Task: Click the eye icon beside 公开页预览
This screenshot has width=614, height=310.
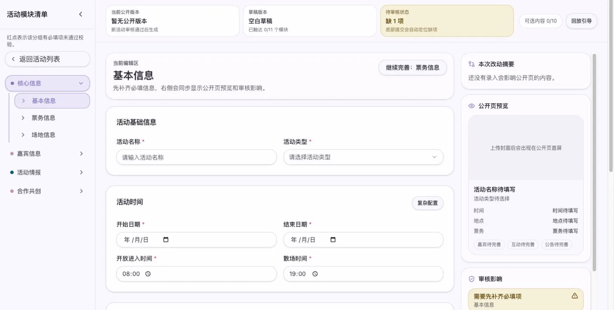Action: pos(471,106)
